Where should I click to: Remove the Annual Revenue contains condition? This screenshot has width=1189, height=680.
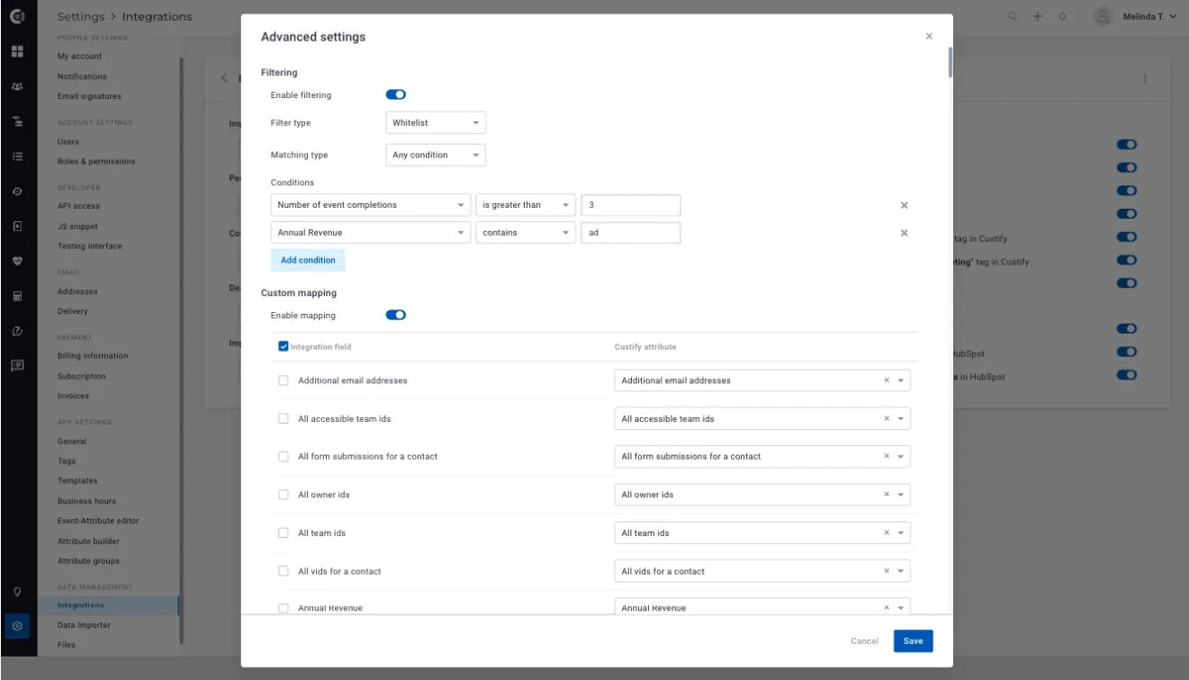click(x=904, y=233)
